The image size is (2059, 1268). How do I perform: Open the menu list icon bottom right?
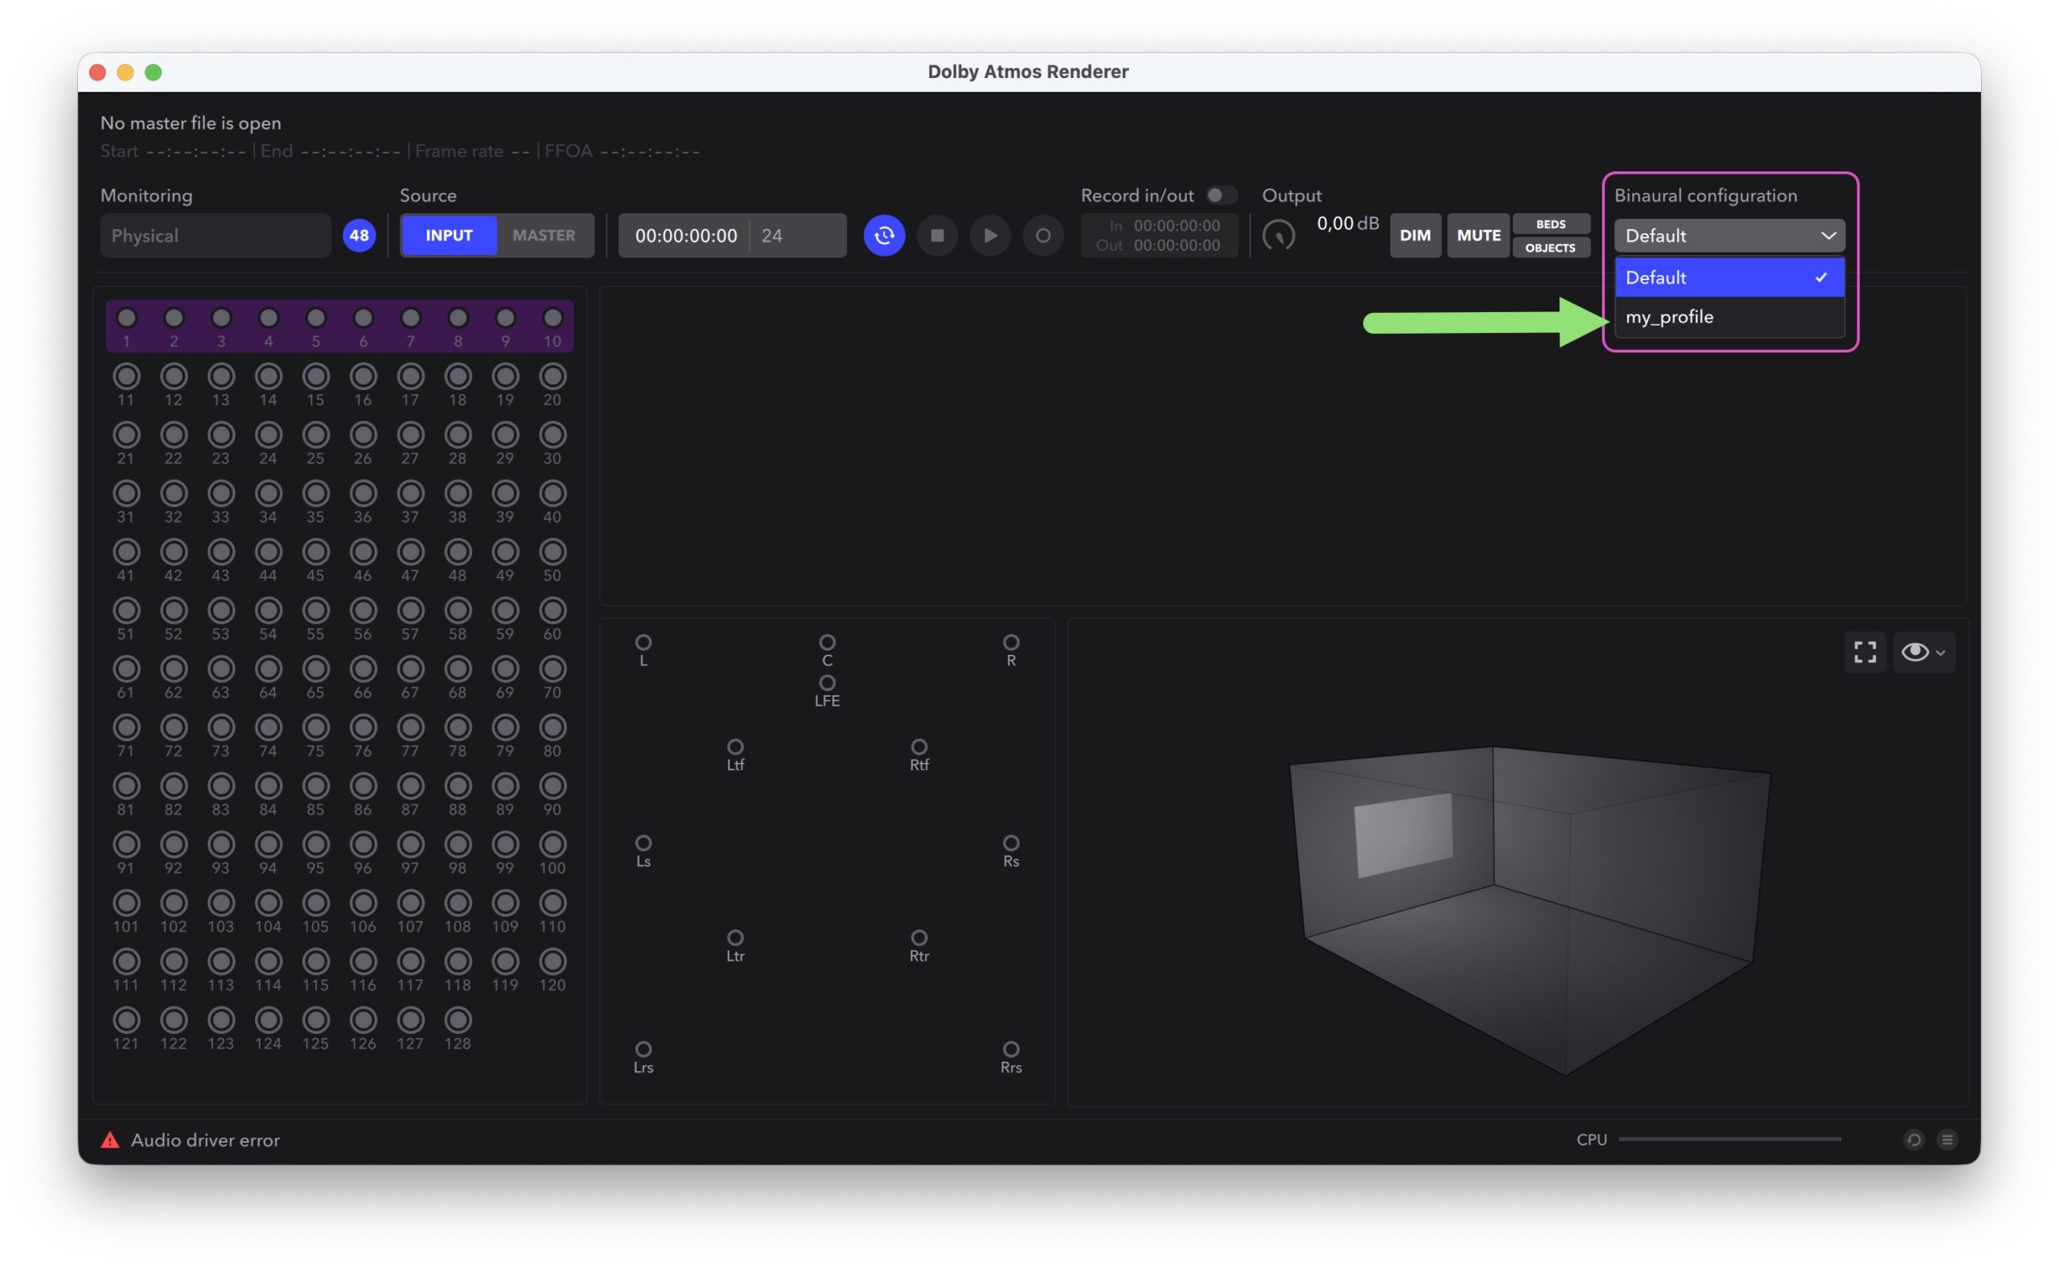click(x=1947, y=1140)
